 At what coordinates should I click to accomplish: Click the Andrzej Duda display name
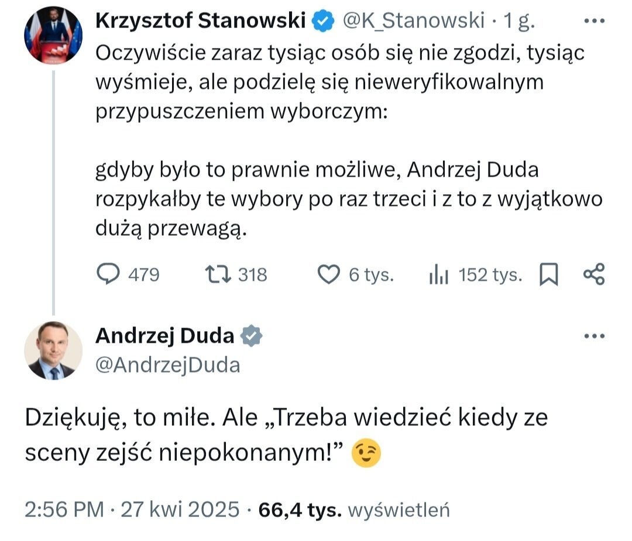164,336
